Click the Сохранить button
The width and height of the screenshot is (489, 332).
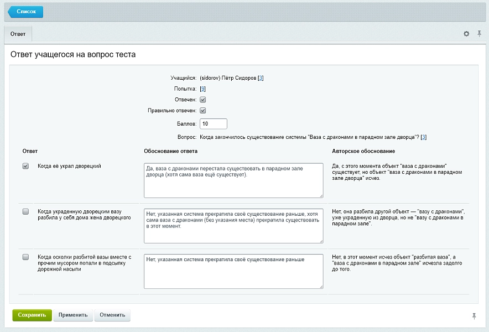click(32, 315)
